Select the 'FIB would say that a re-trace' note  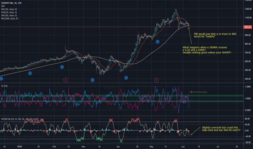(215, 35)
